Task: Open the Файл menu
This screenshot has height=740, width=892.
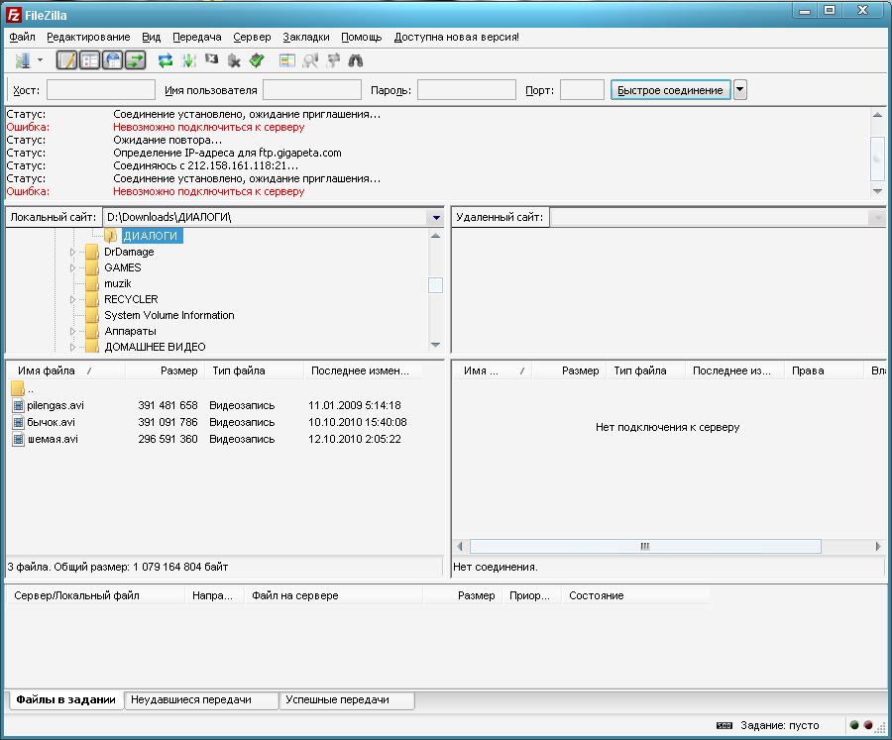Action: (x=22, y=37)
